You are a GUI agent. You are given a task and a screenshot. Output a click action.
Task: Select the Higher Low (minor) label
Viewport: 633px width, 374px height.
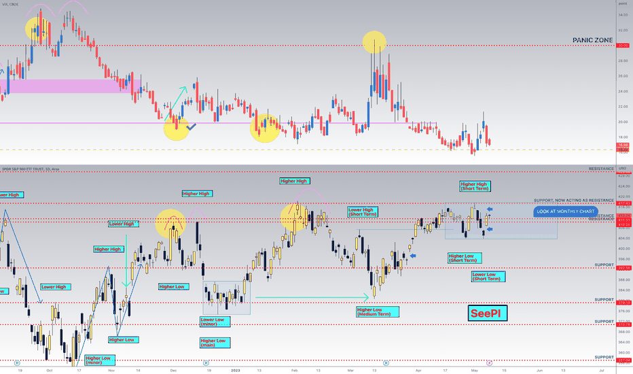[x=100, y=360]
